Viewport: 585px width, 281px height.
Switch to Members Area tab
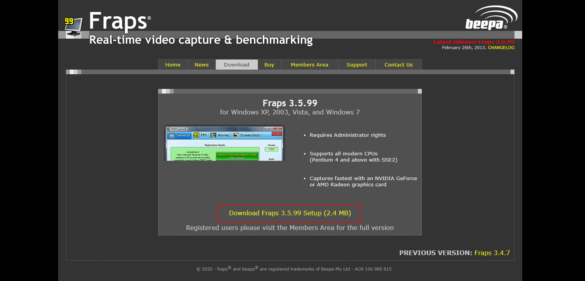pos(309,65)
